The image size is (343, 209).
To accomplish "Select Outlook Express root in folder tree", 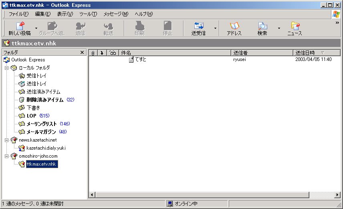I will pos(28,60).
